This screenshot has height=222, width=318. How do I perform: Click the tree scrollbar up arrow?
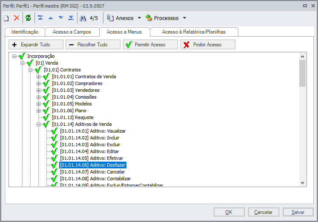(x=302, y=57)
